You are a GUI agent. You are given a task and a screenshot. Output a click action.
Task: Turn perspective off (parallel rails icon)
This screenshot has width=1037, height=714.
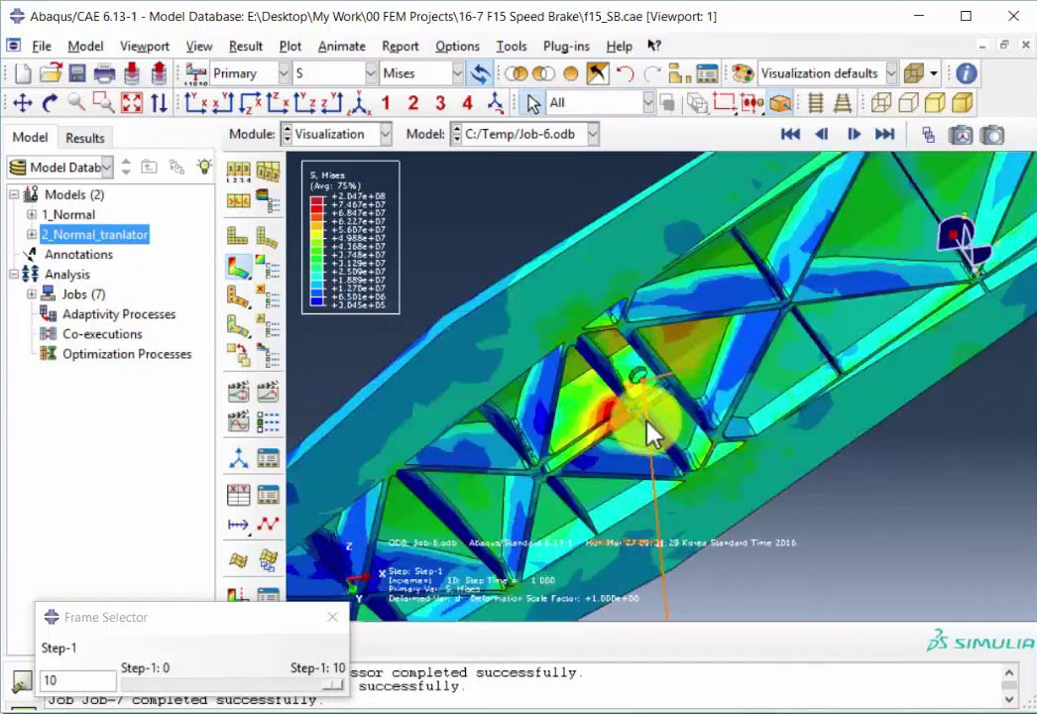816,102
